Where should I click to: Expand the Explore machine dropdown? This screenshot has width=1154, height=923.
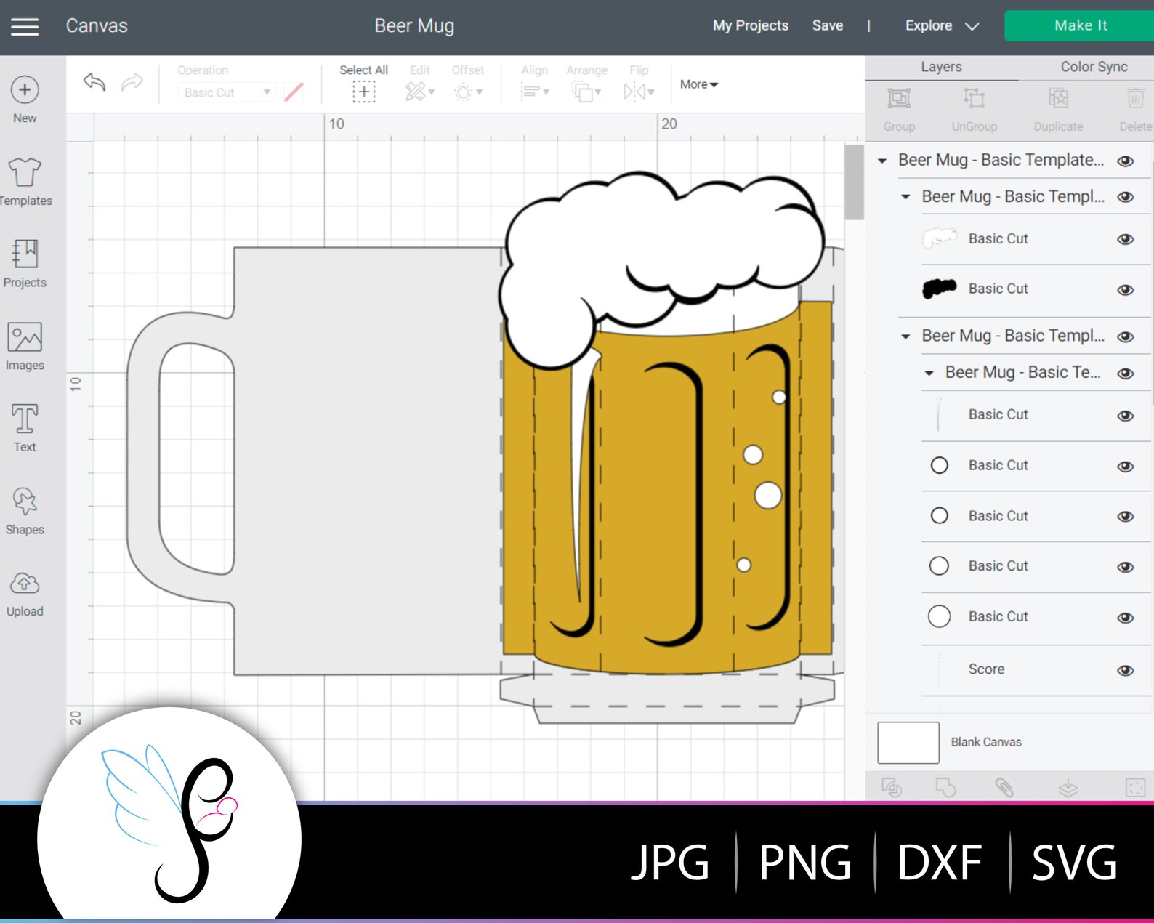click(x=942, y=25)
